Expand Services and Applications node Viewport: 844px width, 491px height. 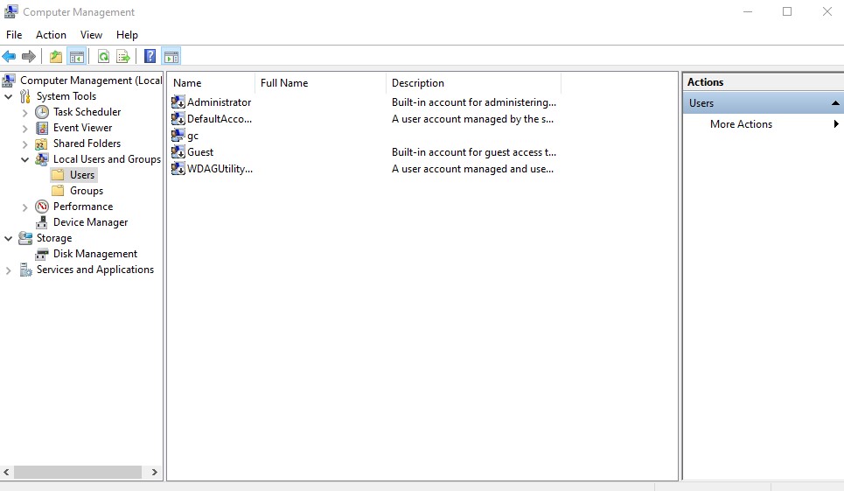(x=8, y=270)
